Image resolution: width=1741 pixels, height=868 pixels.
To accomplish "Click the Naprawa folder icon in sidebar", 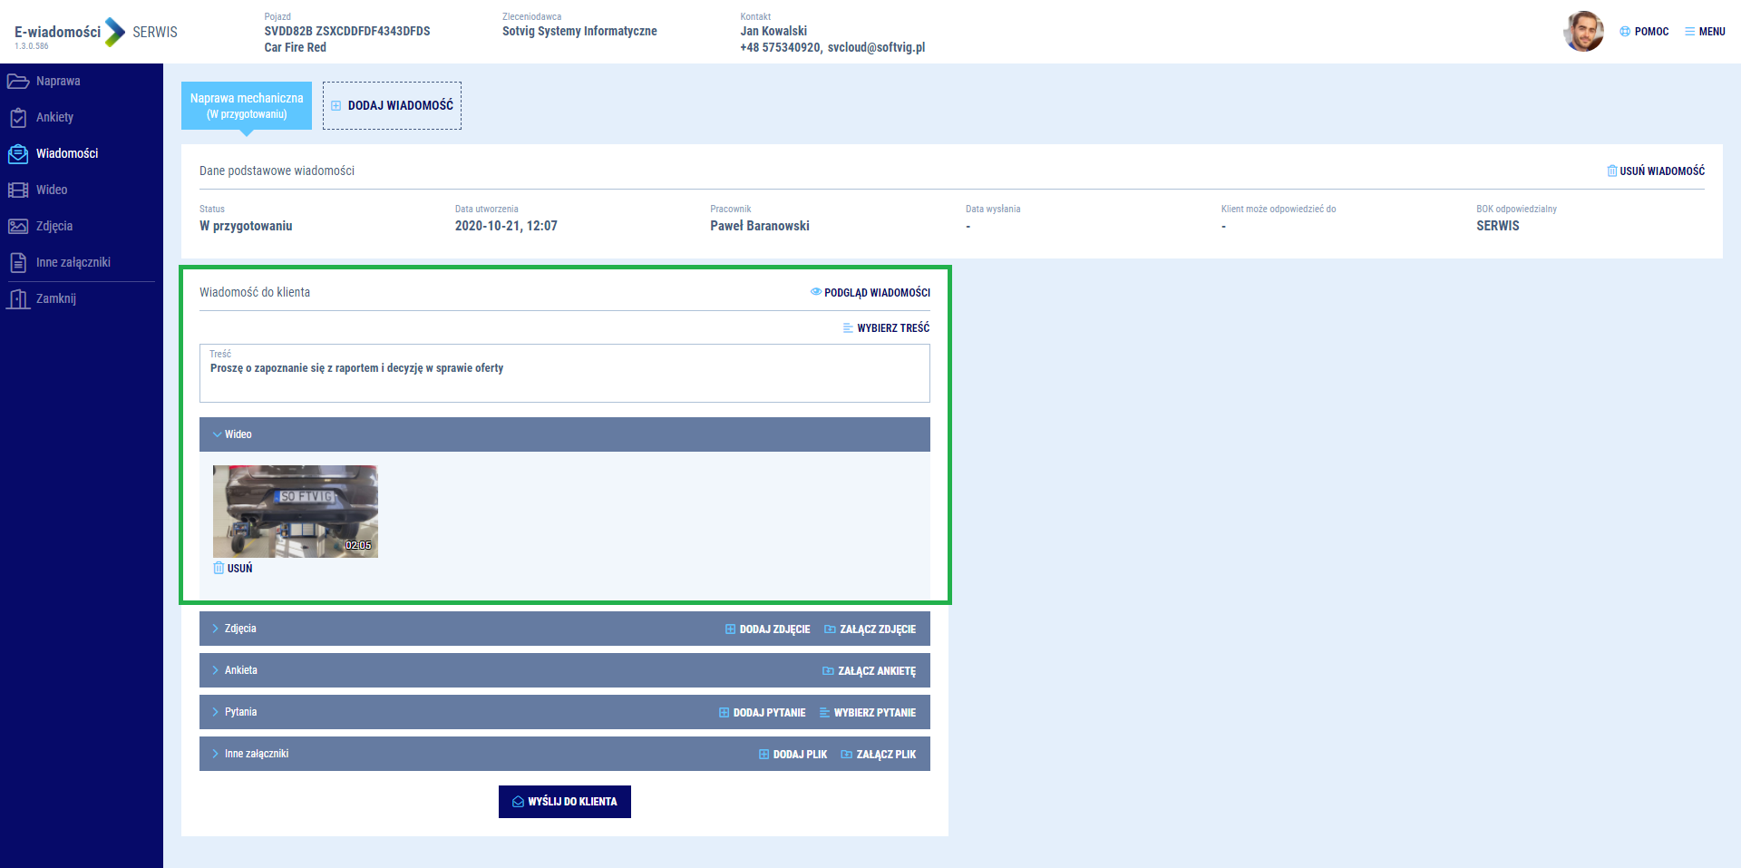I will point(18,82).
